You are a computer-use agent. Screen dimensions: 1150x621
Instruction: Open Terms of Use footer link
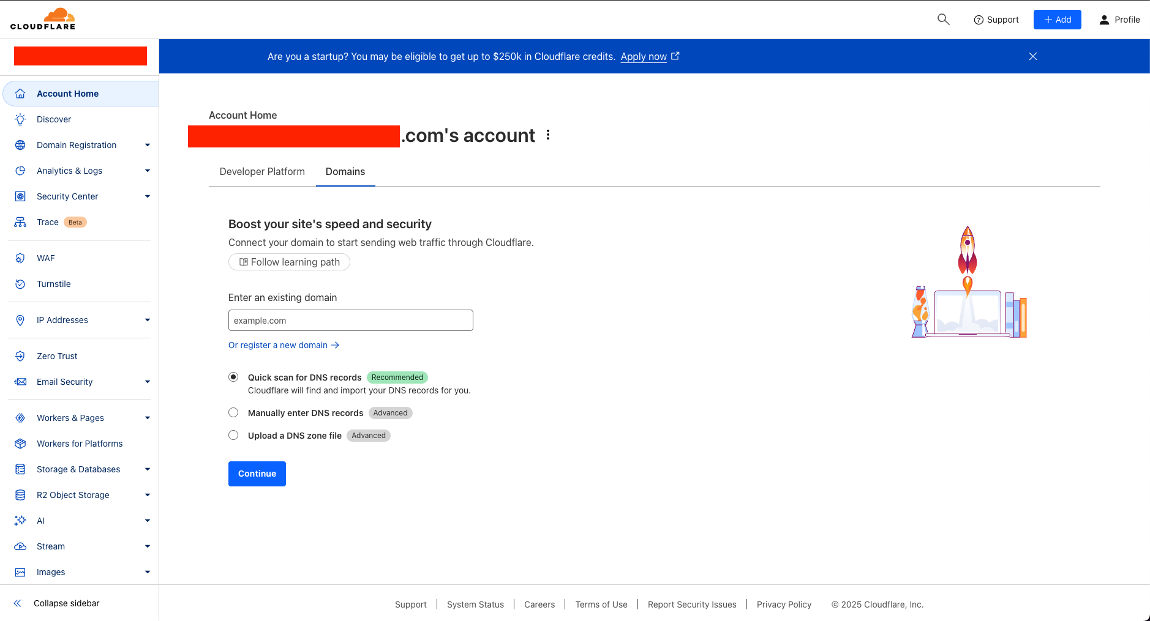[x=601, y=604]
